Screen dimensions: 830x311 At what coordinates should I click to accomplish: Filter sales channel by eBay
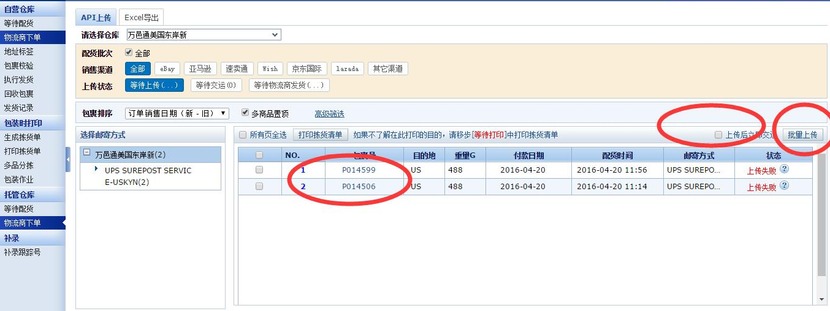click(x=167, y=69)
